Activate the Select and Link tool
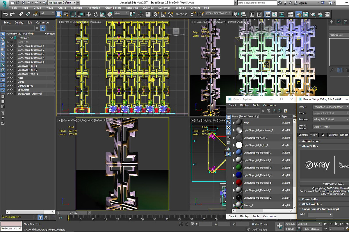Screen dimensions: 349x232 click(21, 14)
